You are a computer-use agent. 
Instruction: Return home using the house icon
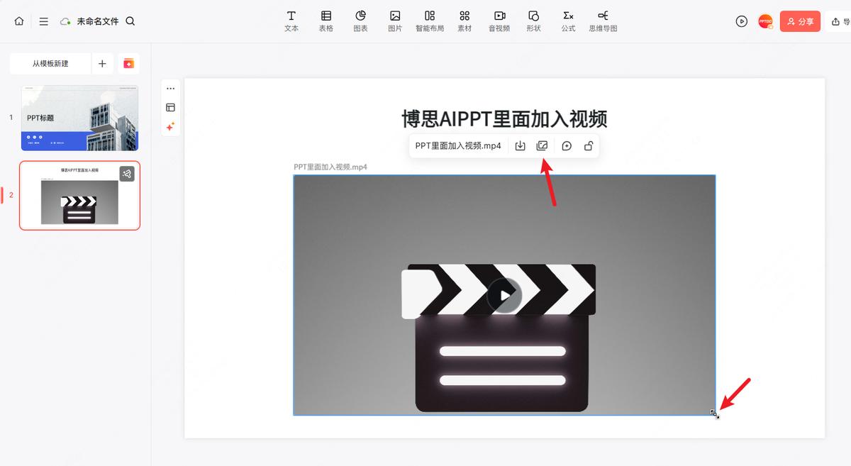pyautogui.click(x=18, y=21)
